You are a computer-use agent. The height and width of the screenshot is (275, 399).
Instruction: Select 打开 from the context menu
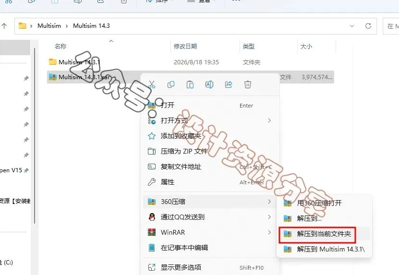[210, 105]
